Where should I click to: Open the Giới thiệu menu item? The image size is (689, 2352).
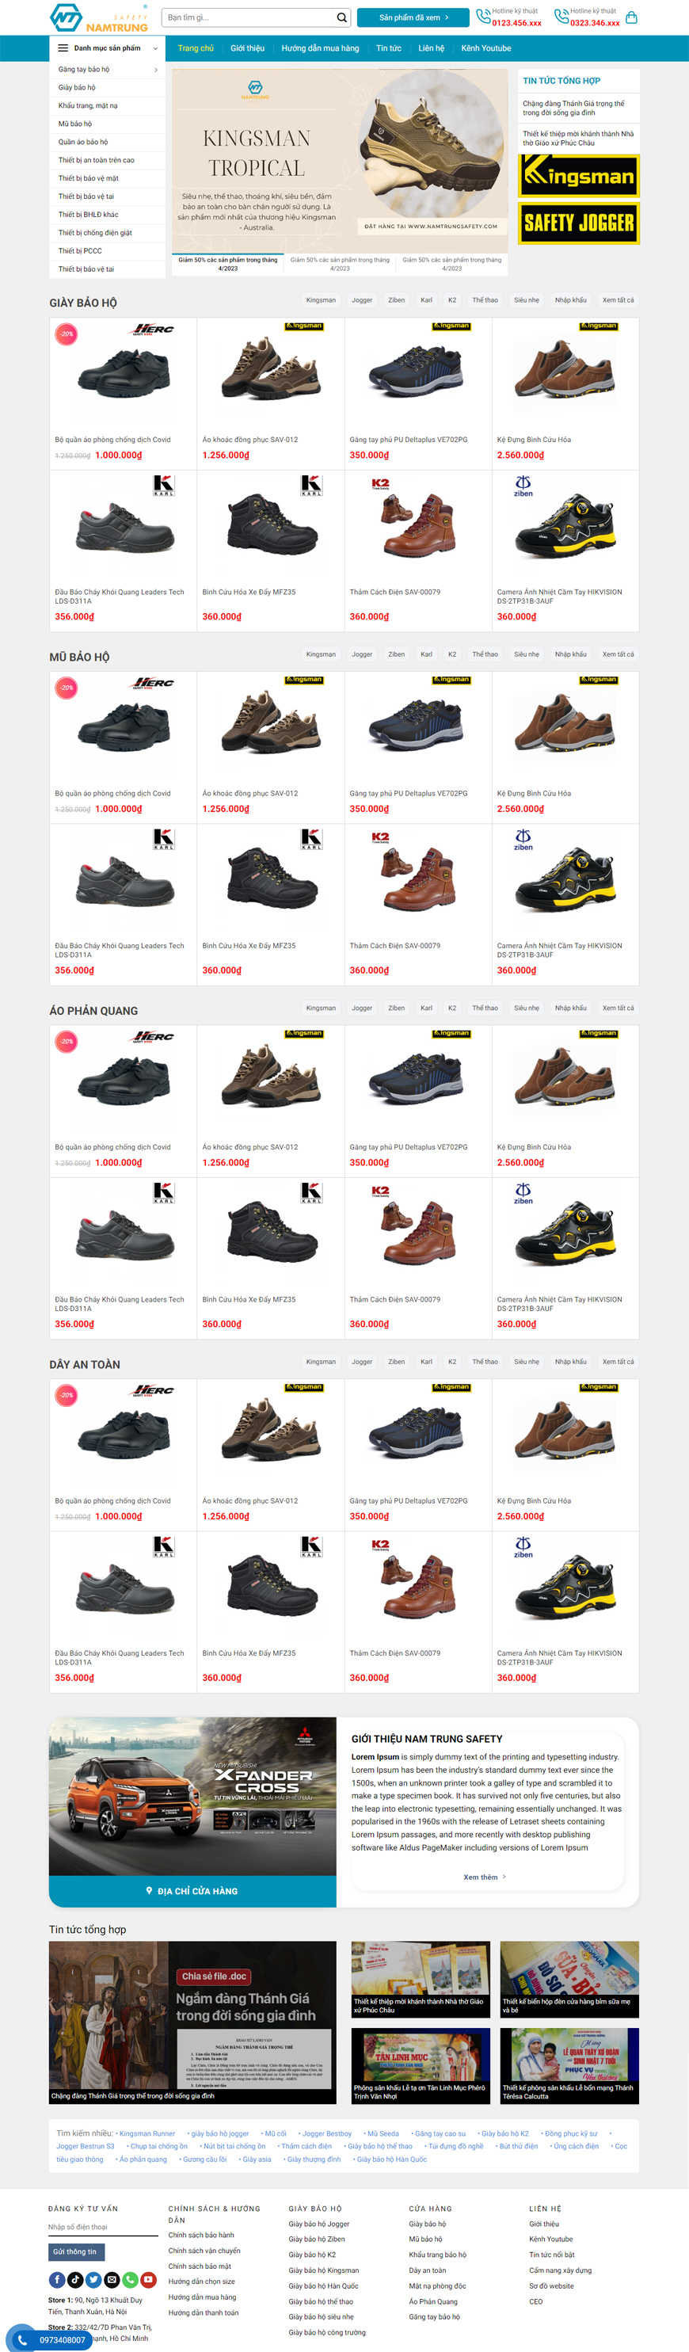(247, 48)
